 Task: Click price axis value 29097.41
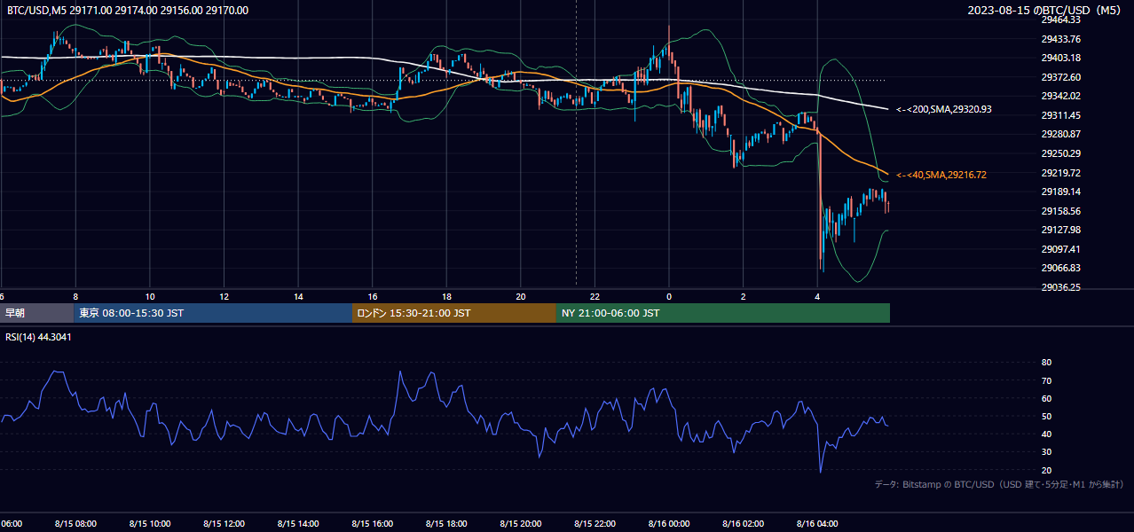tap(1060, 249)
